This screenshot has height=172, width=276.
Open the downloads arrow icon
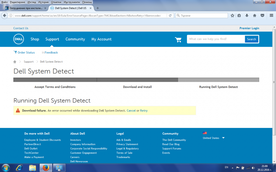(247, 16)
